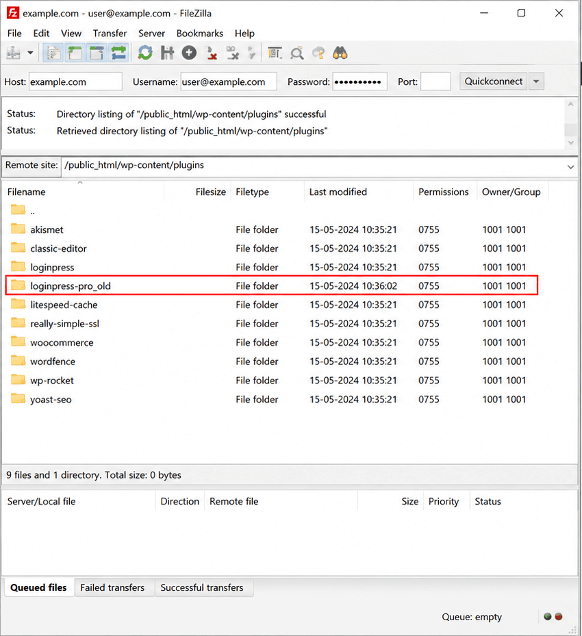Expand the Remote site path dropdown

pyautogui.click(x=570, y=167)
